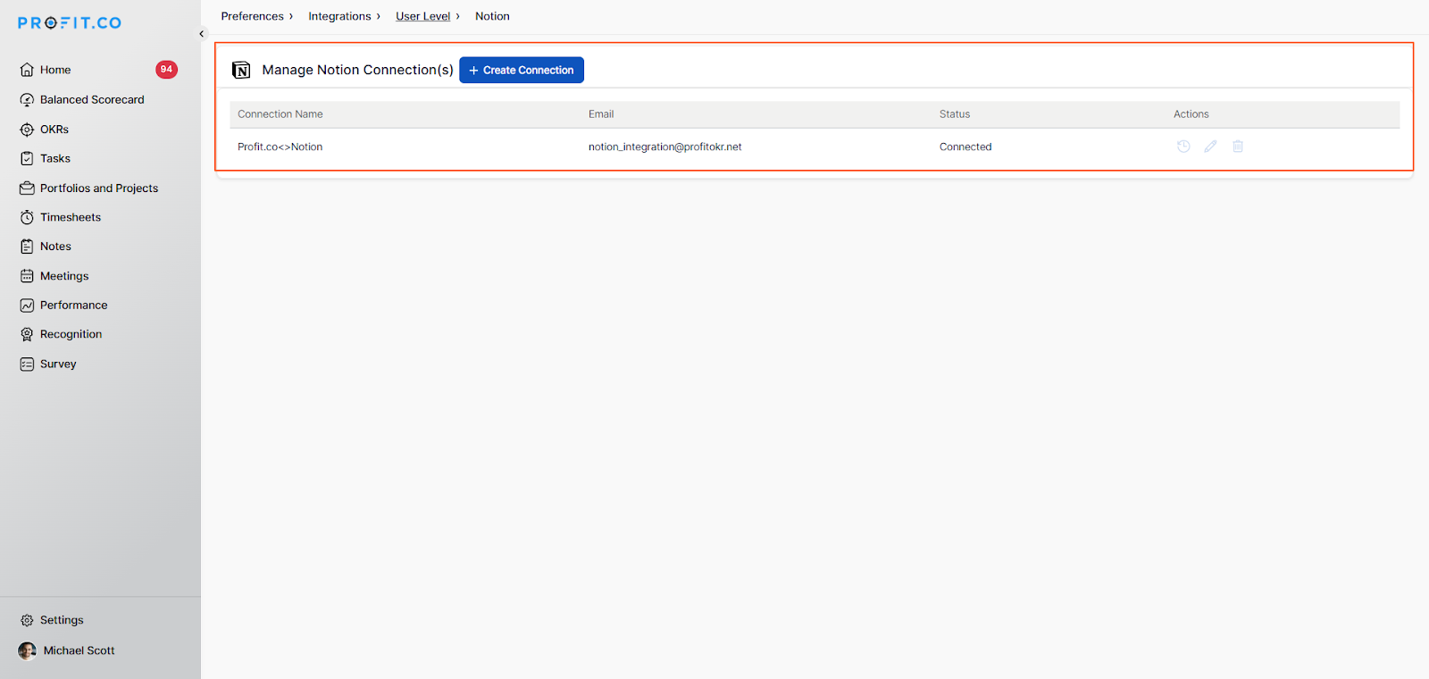
Task: Click the Meetings calendar icon
Action: click(x=27, y=276)
